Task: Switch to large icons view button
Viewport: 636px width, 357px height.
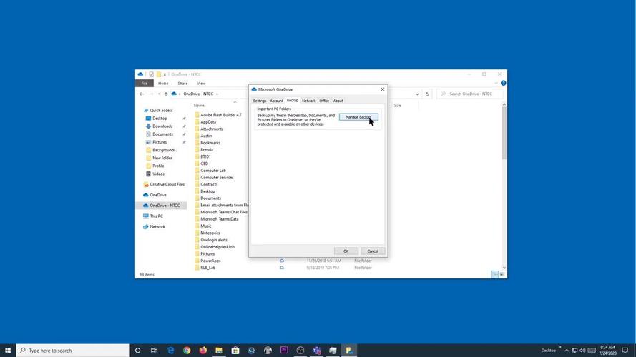Action: tap(502, 274)
